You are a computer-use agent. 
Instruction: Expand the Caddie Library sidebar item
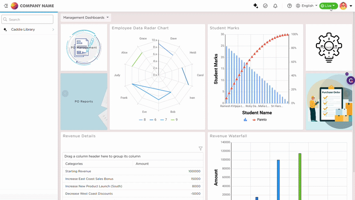point(28,29)
